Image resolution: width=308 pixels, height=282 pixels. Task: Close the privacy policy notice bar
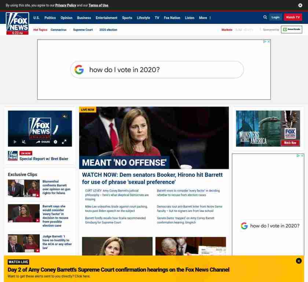point(300,5)
